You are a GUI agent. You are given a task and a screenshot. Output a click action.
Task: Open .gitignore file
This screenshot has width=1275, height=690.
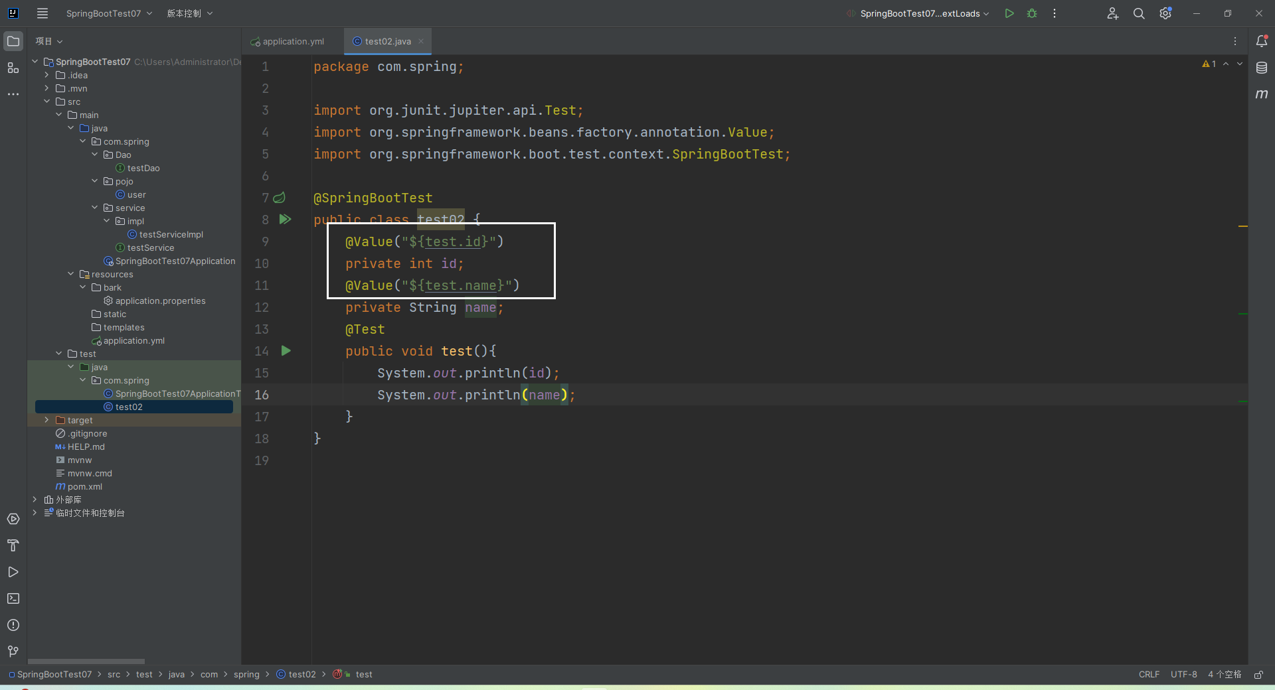[82, 433]
